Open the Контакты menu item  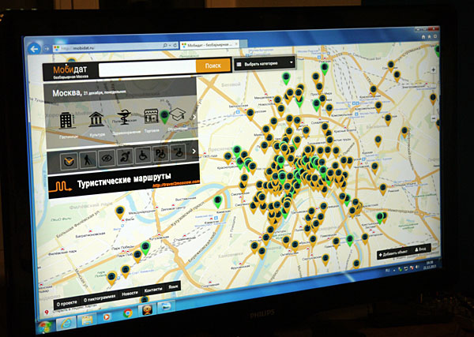(153, 290)
